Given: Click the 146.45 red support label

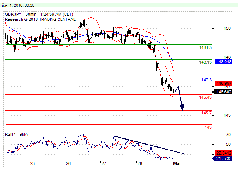Looking at the screenshot, I should pos(205,98).
